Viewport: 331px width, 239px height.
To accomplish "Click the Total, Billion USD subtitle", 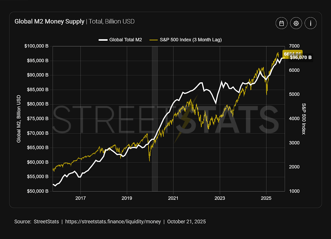I will click(112, 22).
